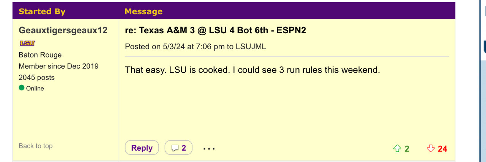
Task: Click the Baton Rouge location text
Action: (x=40, y=55)
